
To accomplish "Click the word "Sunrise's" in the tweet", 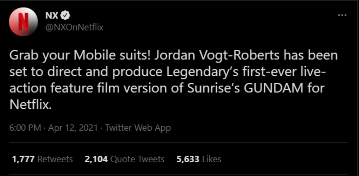I will click(x=211, y=89).
